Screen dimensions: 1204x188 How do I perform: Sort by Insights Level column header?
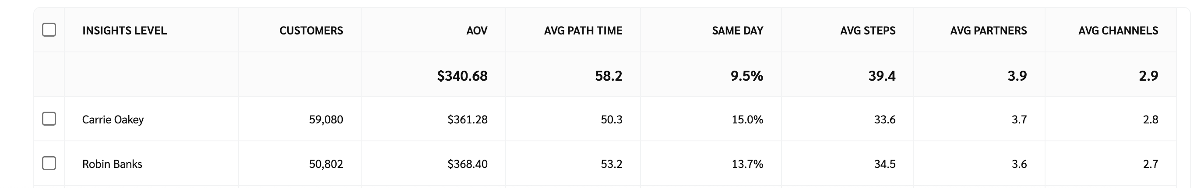click(124, 31)
